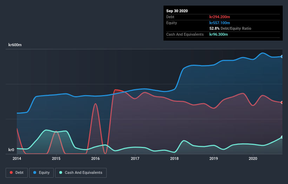
Task: Click the 2018 x-axis label
Action: pyautogui.click(x=174, y=158)
